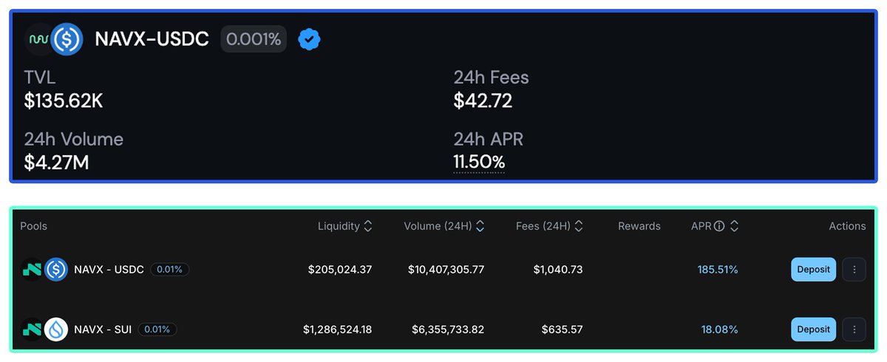Click the underlined 11.50% 24h APR value
Screen dimensions: 887x362
[479, 163]
